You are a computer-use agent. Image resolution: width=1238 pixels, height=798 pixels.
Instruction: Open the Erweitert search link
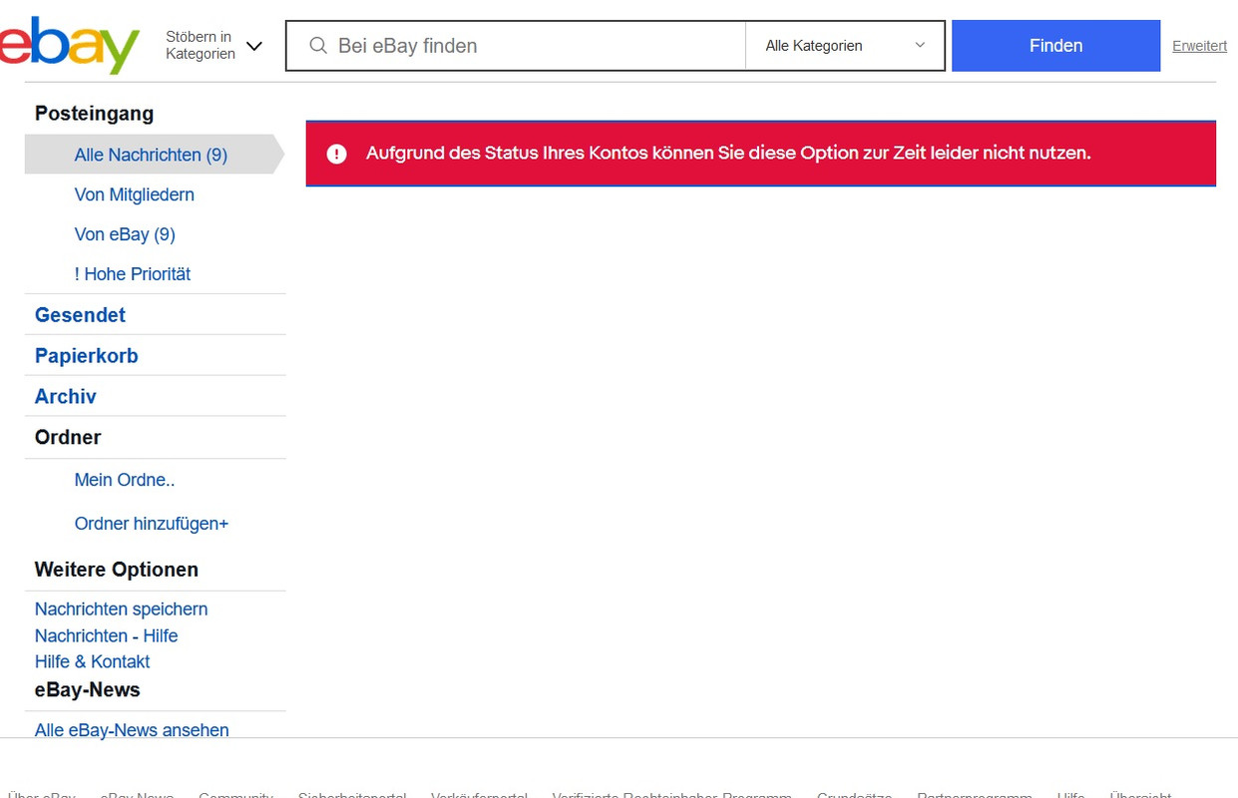click(1199, 46)
